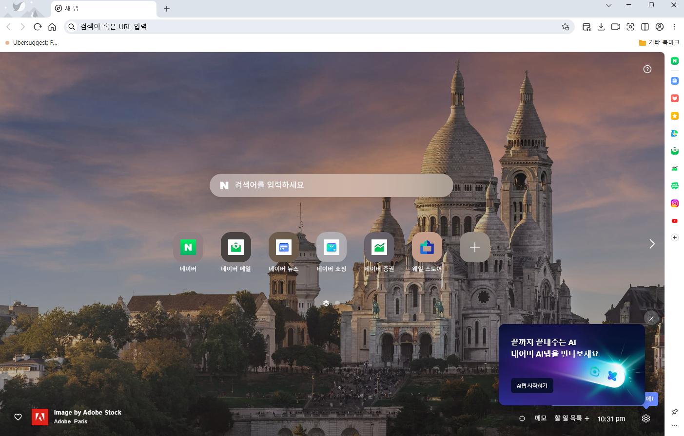
Task: Open the 네이버 shortcut tile
Action: [x=188, y=247]
